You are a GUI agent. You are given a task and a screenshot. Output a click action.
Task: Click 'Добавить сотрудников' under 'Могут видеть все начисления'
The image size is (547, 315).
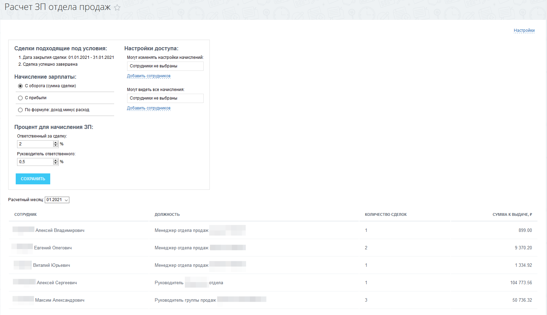pos(149,108)
